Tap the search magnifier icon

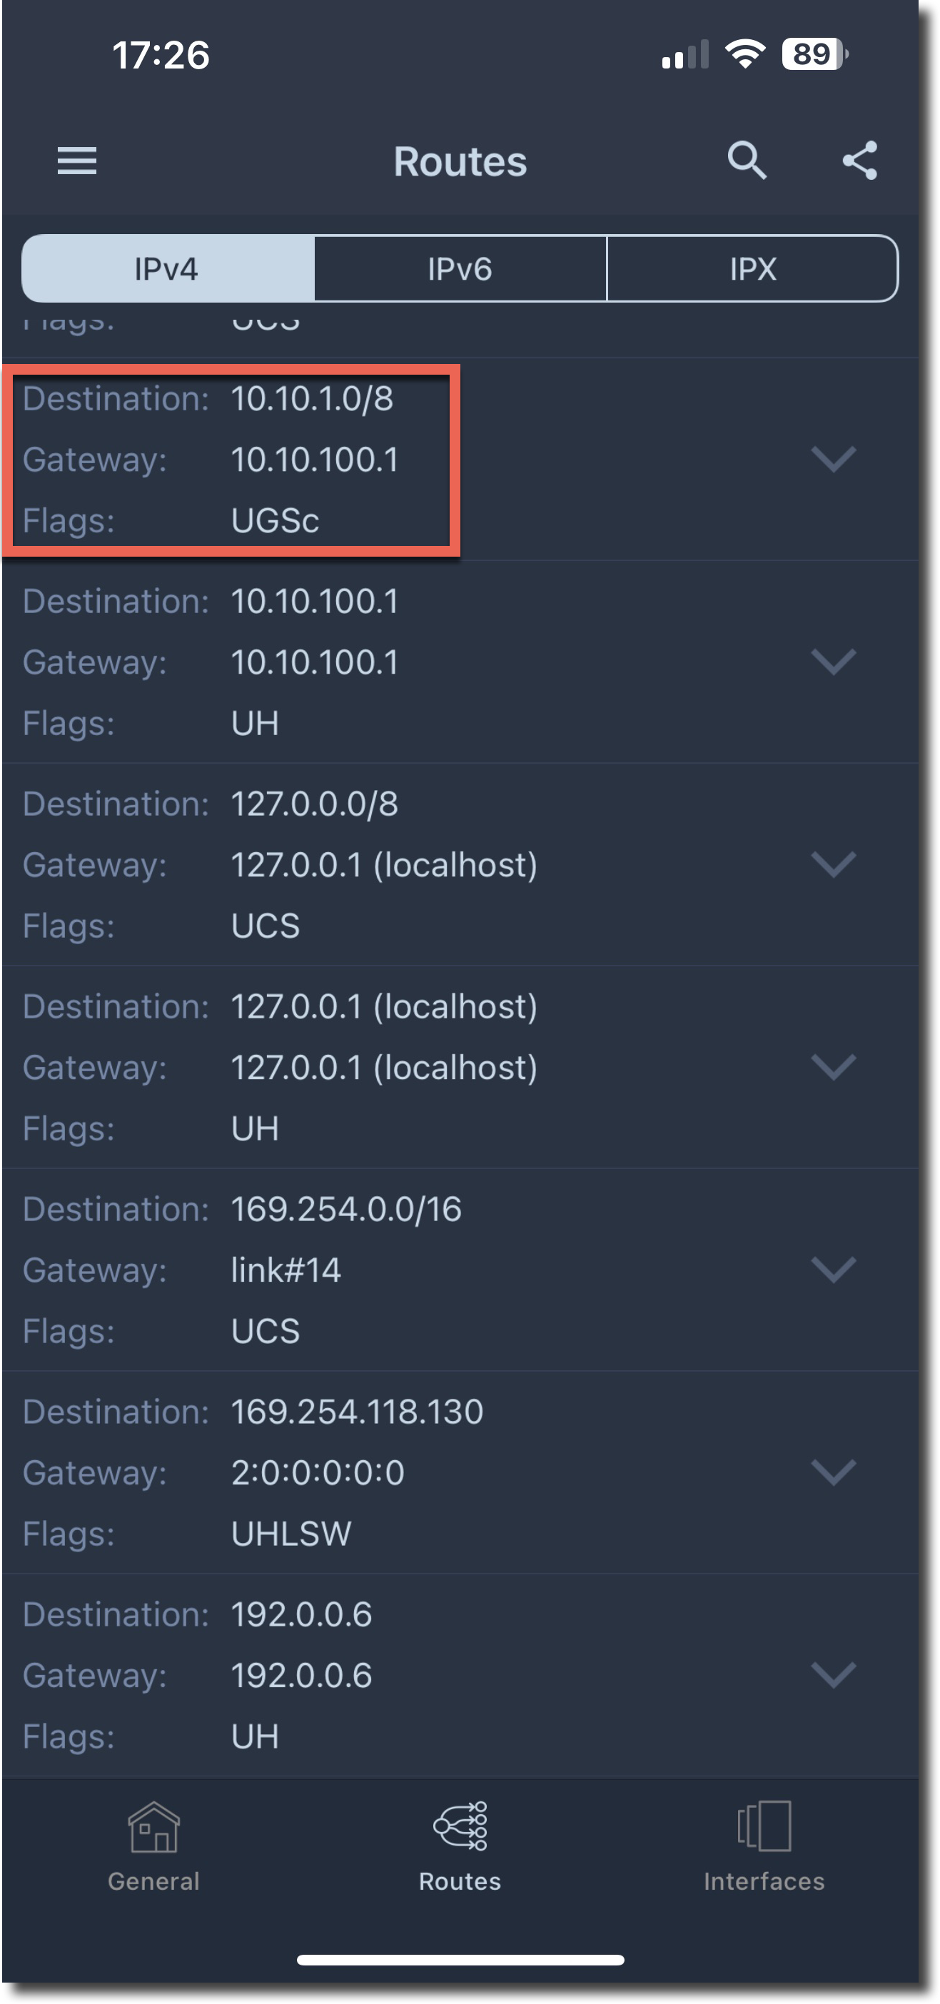[747, 161]
